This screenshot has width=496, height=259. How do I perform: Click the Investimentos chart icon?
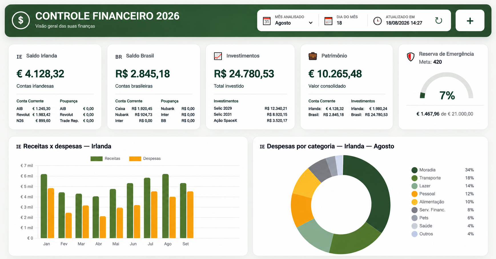click(x=218, y=56)
